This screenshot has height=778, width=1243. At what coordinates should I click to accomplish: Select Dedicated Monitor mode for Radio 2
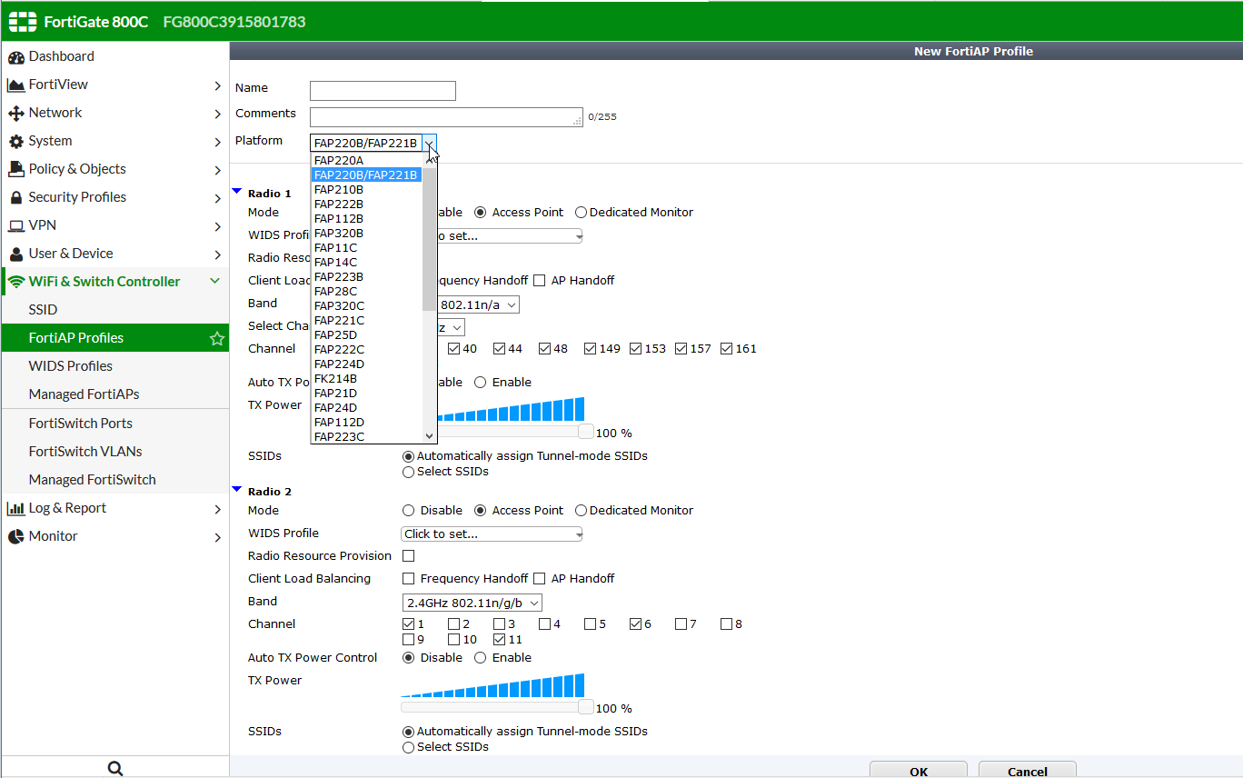pyautogui.click(x=582, y=511)
